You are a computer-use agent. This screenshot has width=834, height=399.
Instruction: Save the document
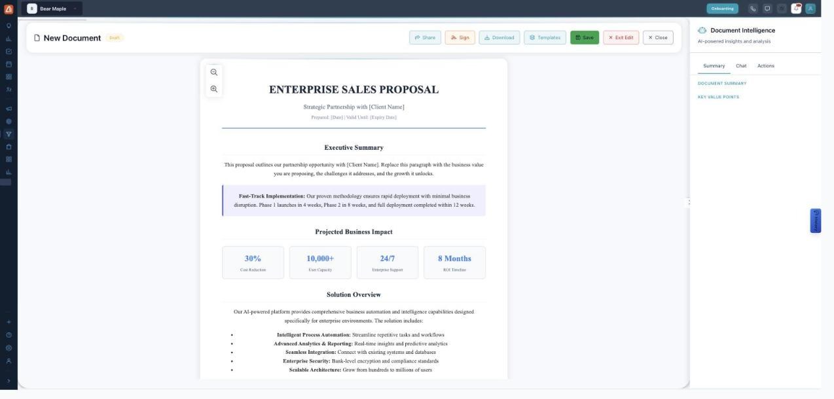click(585, 37)
